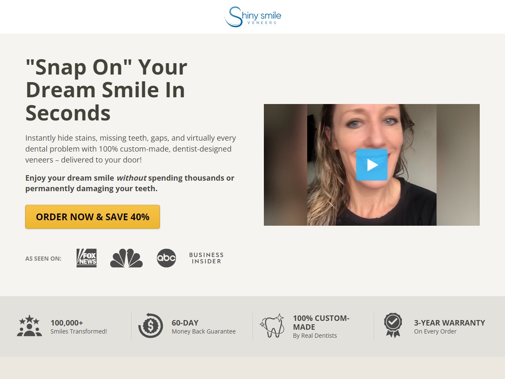Click the woman's video thumbnail image

(372, 165)
